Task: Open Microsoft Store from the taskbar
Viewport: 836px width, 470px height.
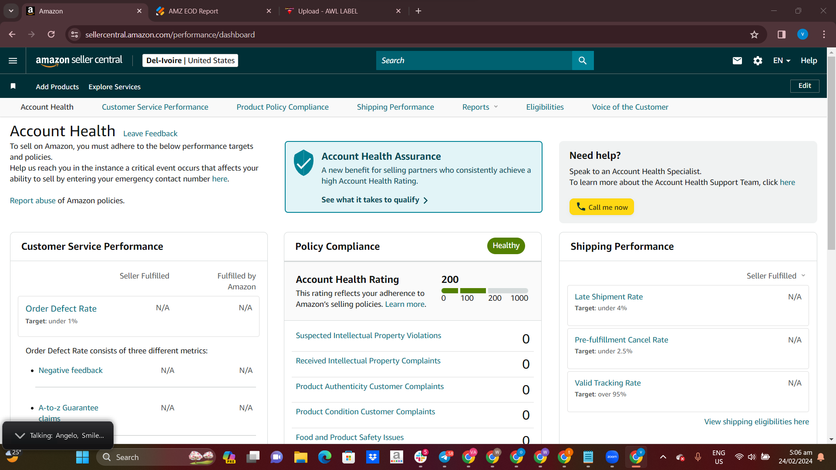Action: (x=348, y=457)
